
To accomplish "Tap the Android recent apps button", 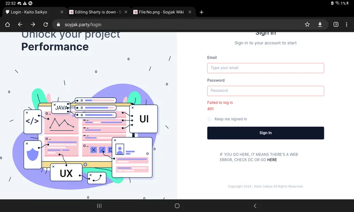I will click(99, 206).
